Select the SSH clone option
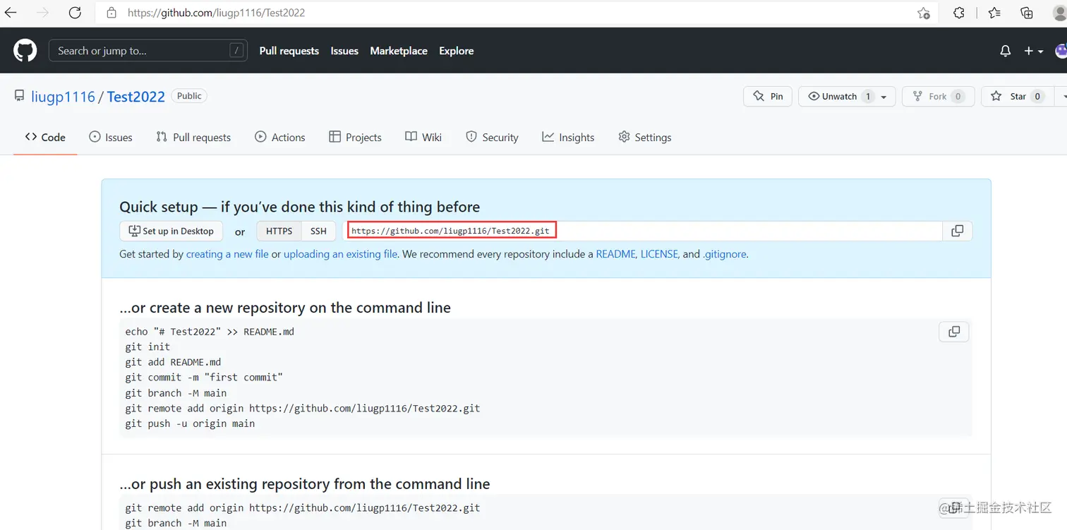The height and width of the screenshot is (530, 1067). tap(318, 231)
